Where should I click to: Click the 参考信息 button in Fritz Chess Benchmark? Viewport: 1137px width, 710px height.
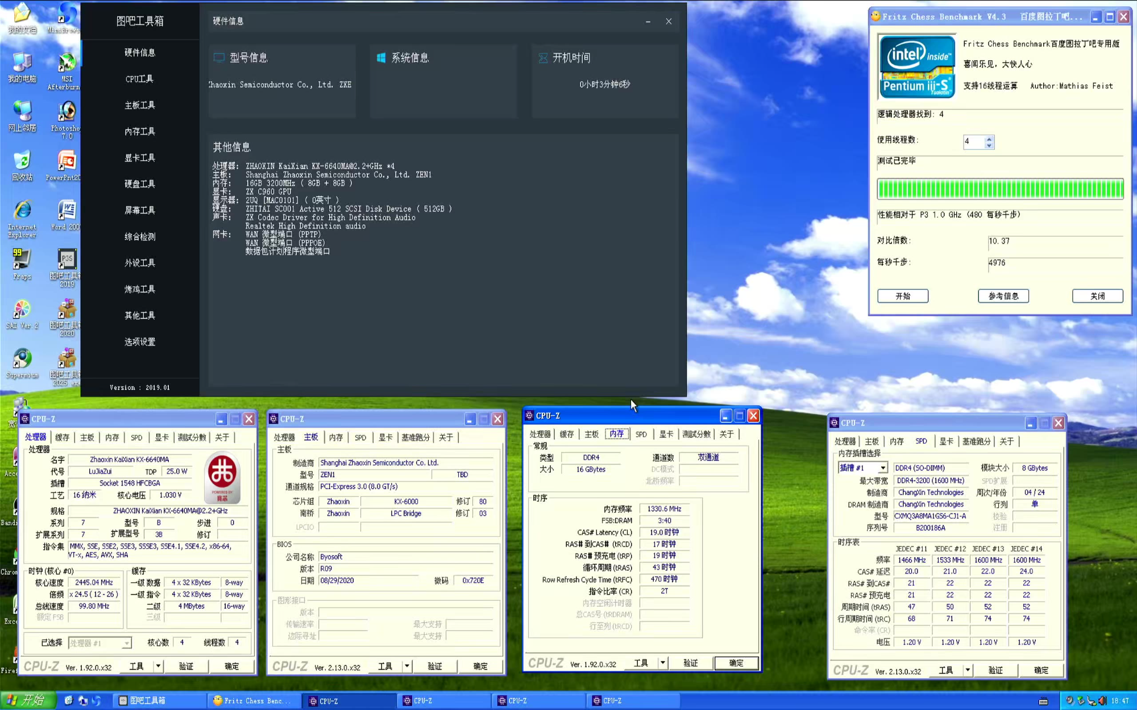pos(1003,296)
